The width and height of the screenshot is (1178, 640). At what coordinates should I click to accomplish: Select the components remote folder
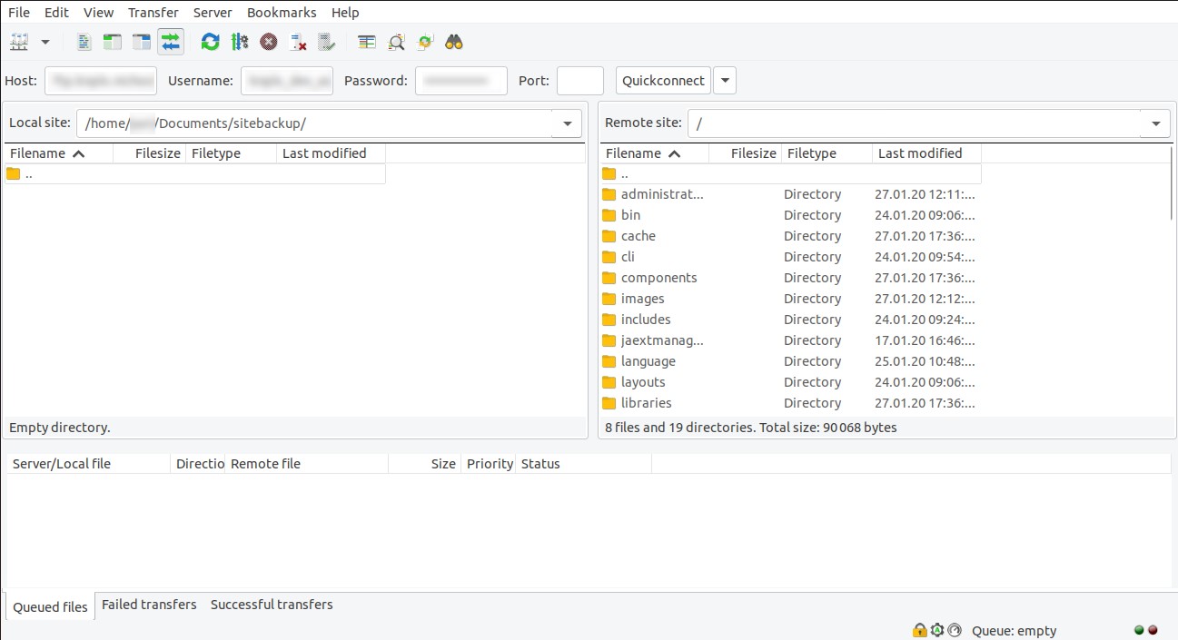click(x=791, y=278)
